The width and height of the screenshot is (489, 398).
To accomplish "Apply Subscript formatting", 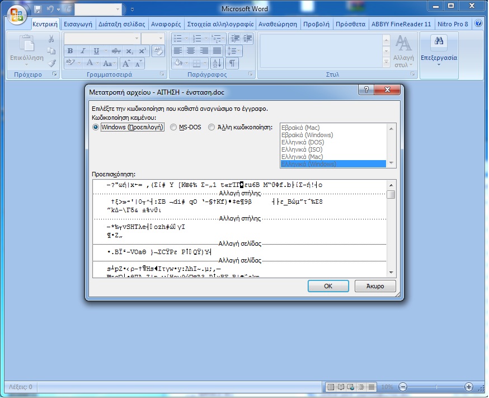I will (x=129, y=51).
